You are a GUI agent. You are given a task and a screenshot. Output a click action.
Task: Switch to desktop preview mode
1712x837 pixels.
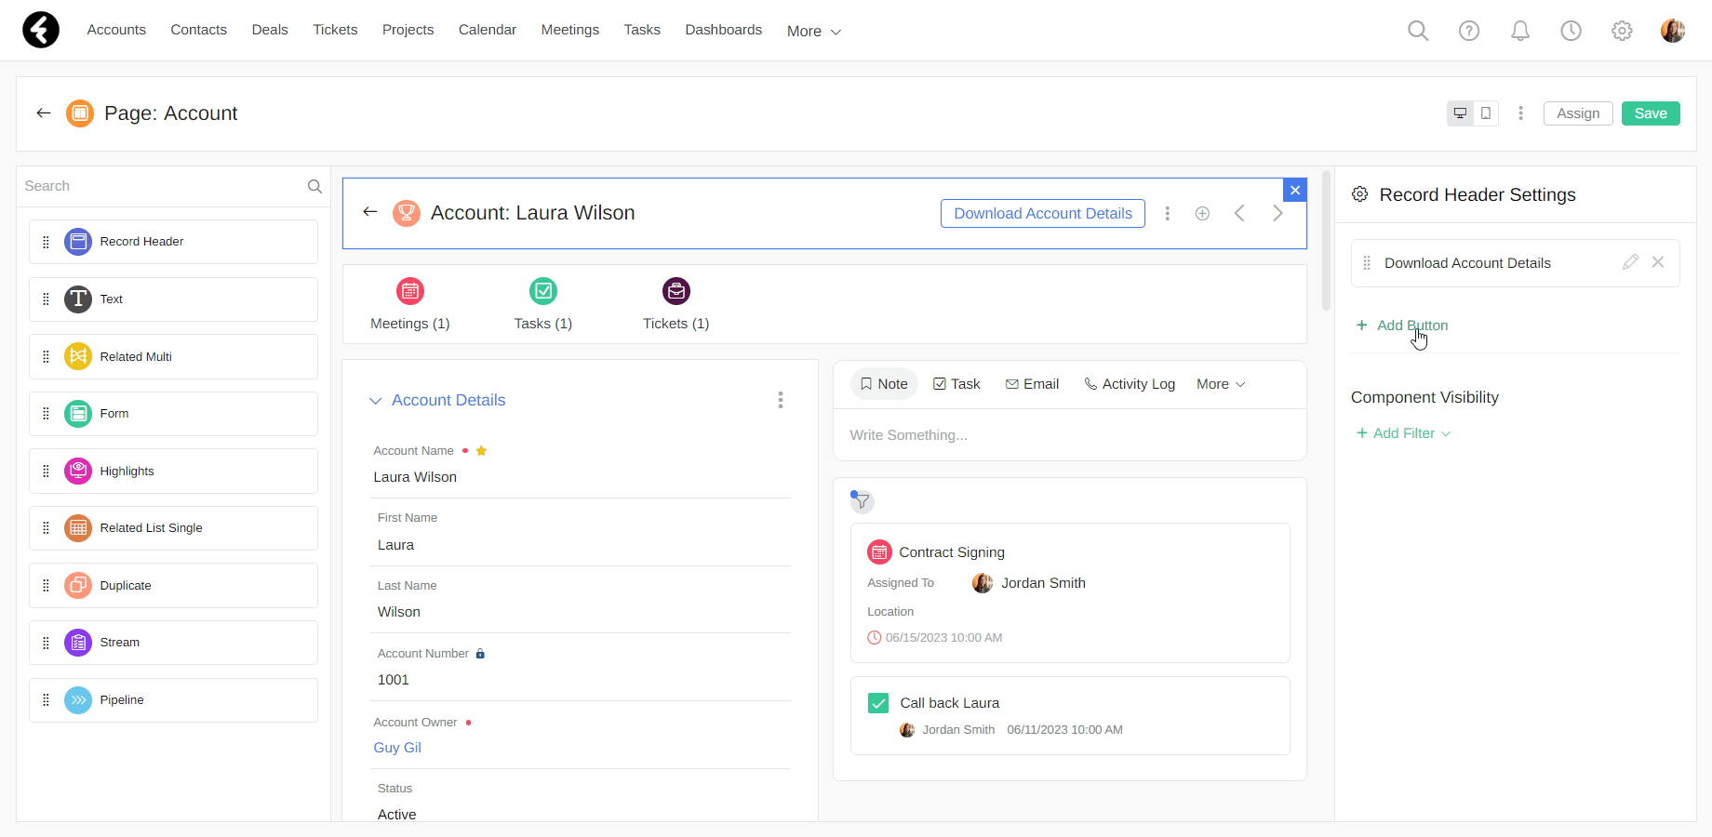[x=1460, y=113]
